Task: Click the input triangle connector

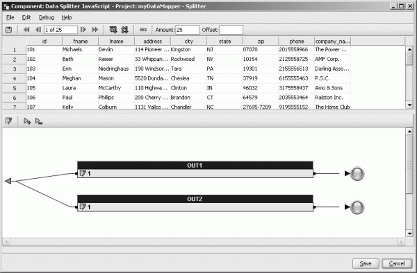Action: [x=8, y=181]
